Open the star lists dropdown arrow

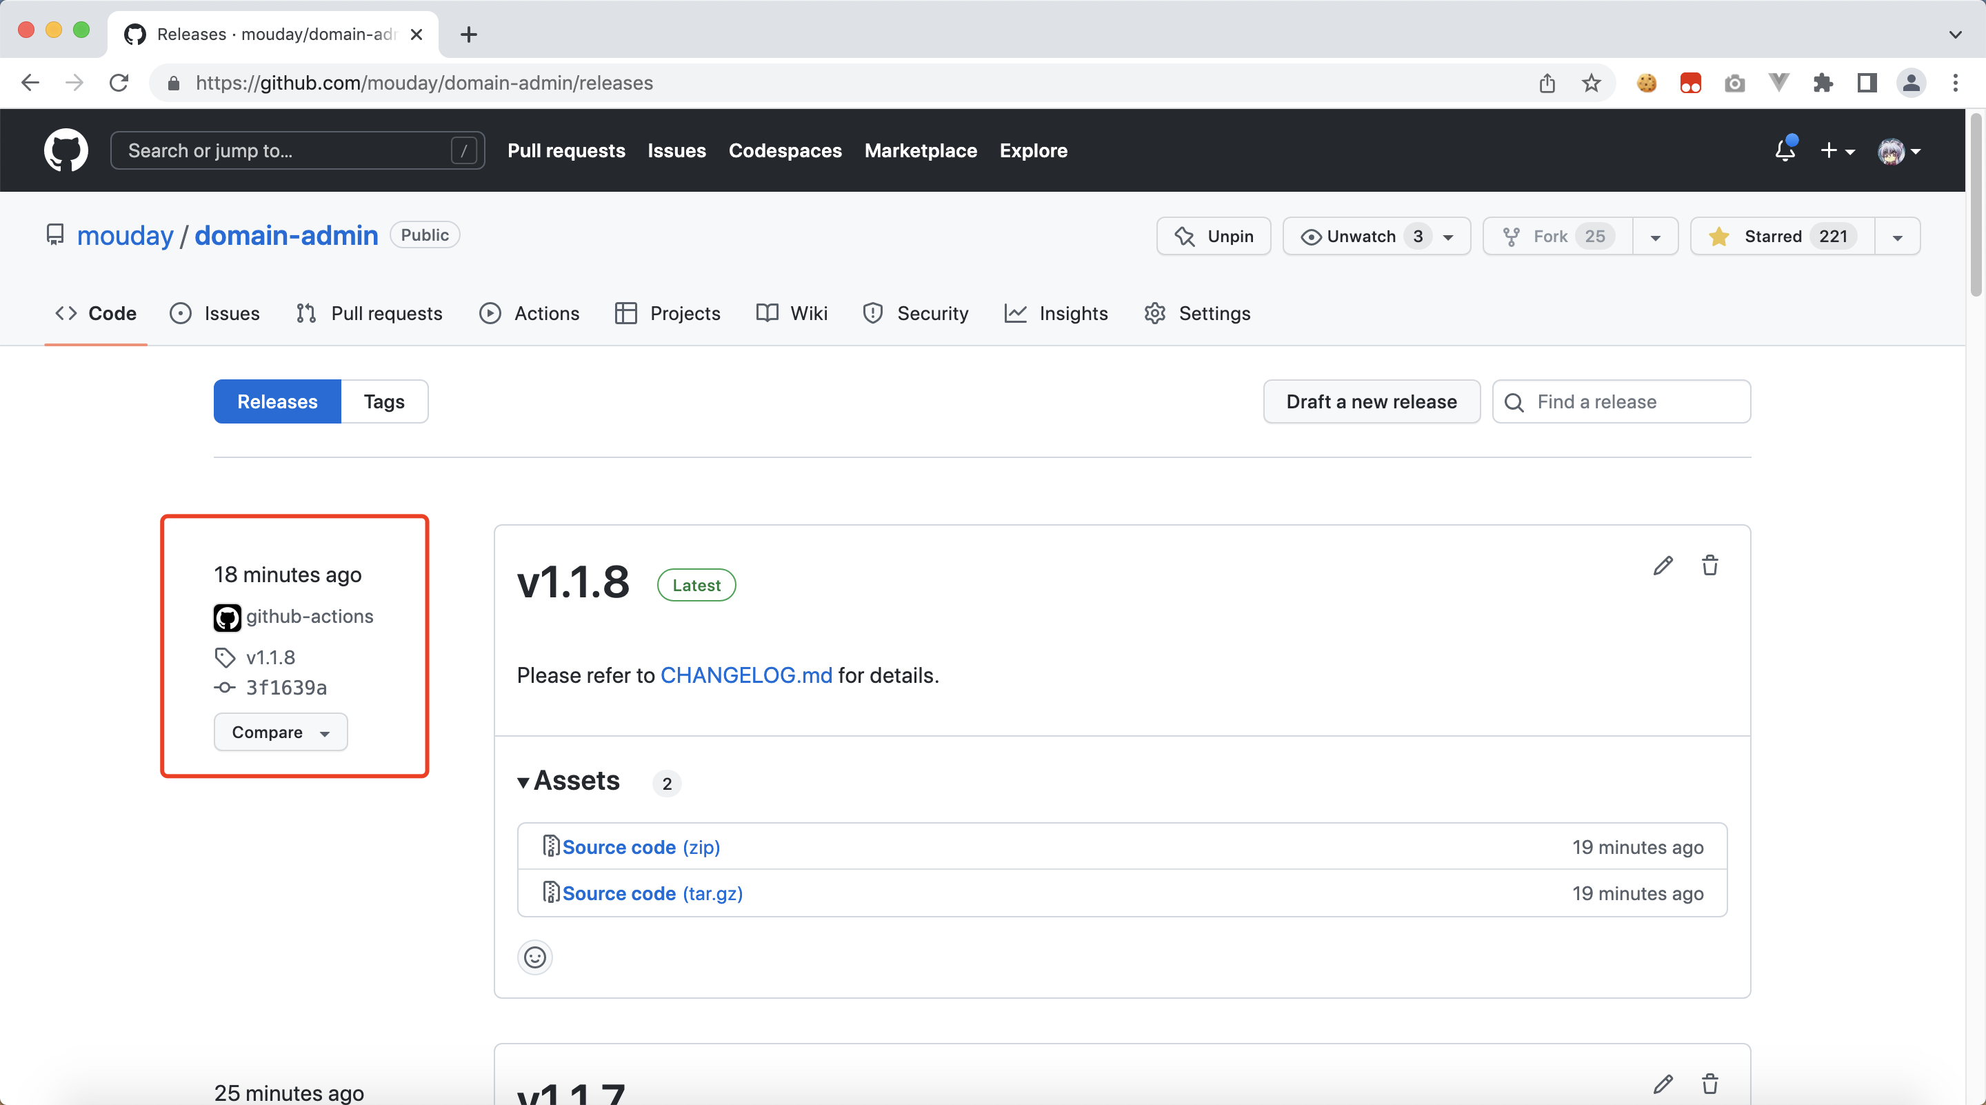1897,236
